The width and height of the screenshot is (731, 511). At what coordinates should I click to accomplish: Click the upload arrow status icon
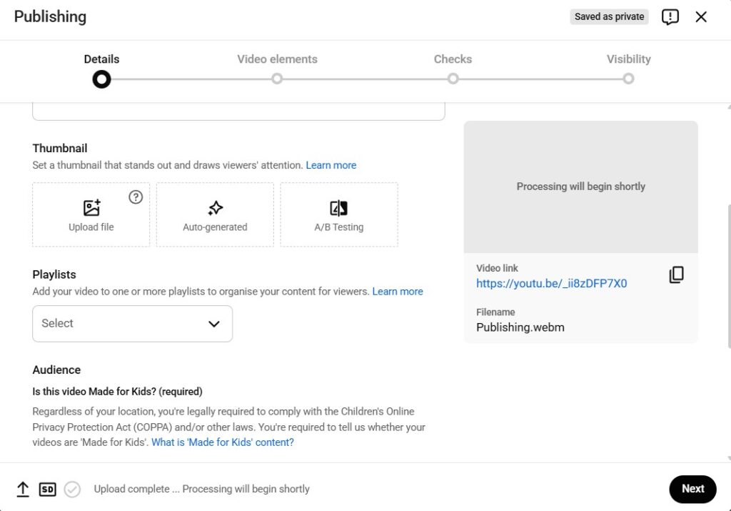23,489
